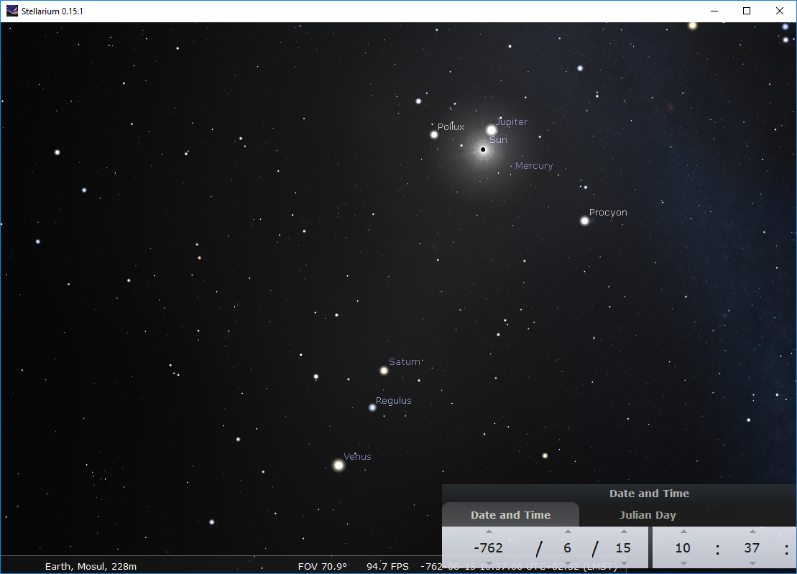Click the day field showing 15
Image resolution: width=797 pixels, height=574 pixels.
[623, 547]
